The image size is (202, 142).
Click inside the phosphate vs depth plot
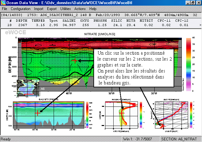122,115
